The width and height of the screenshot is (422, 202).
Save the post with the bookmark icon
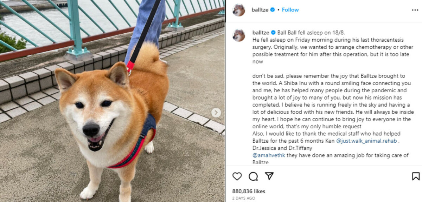click(416, 176)
